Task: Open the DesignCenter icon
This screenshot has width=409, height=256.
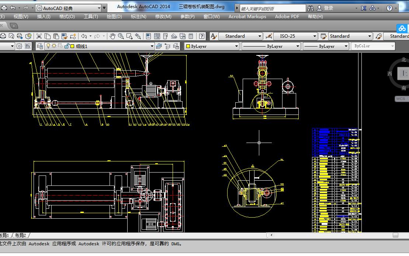Action: point(157,36)
